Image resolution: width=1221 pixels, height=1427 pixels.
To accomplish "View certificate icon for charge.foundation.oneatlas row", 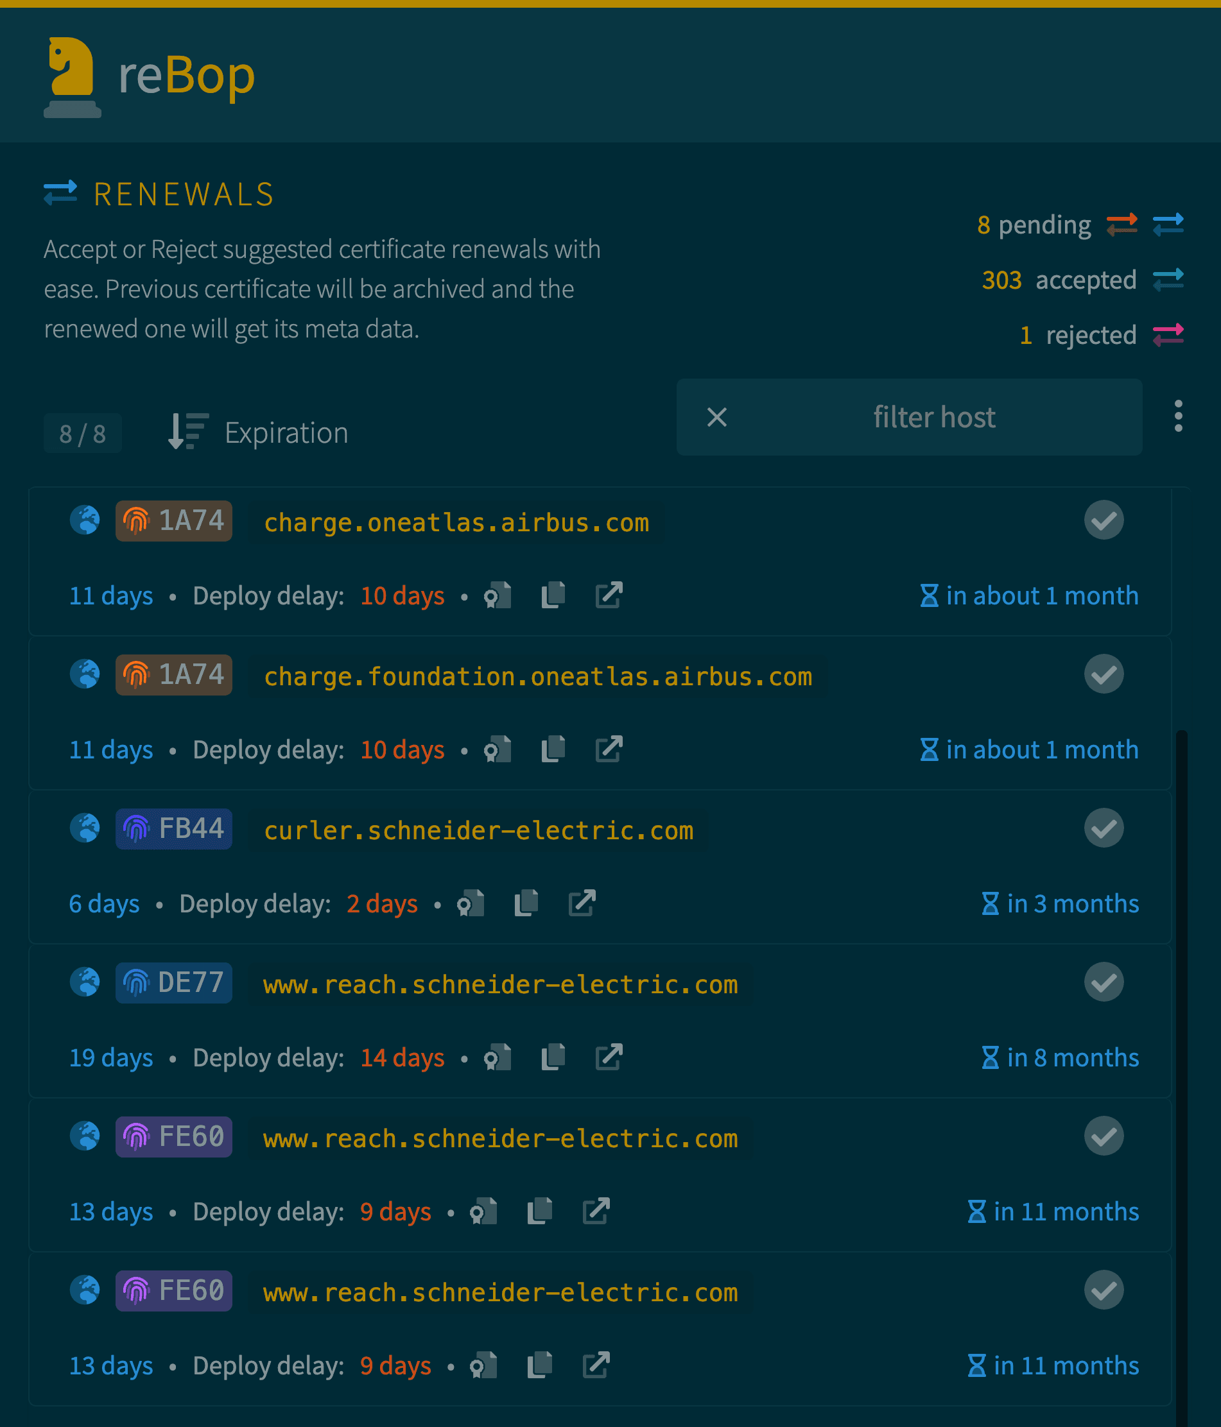I will (498, 749).
